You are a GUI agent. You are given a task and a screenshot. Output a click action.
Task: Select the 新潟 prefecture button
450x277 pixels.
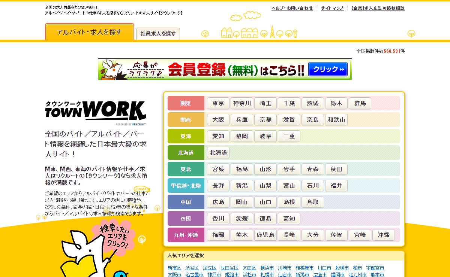pyautogui.click(x=242, y=186)
